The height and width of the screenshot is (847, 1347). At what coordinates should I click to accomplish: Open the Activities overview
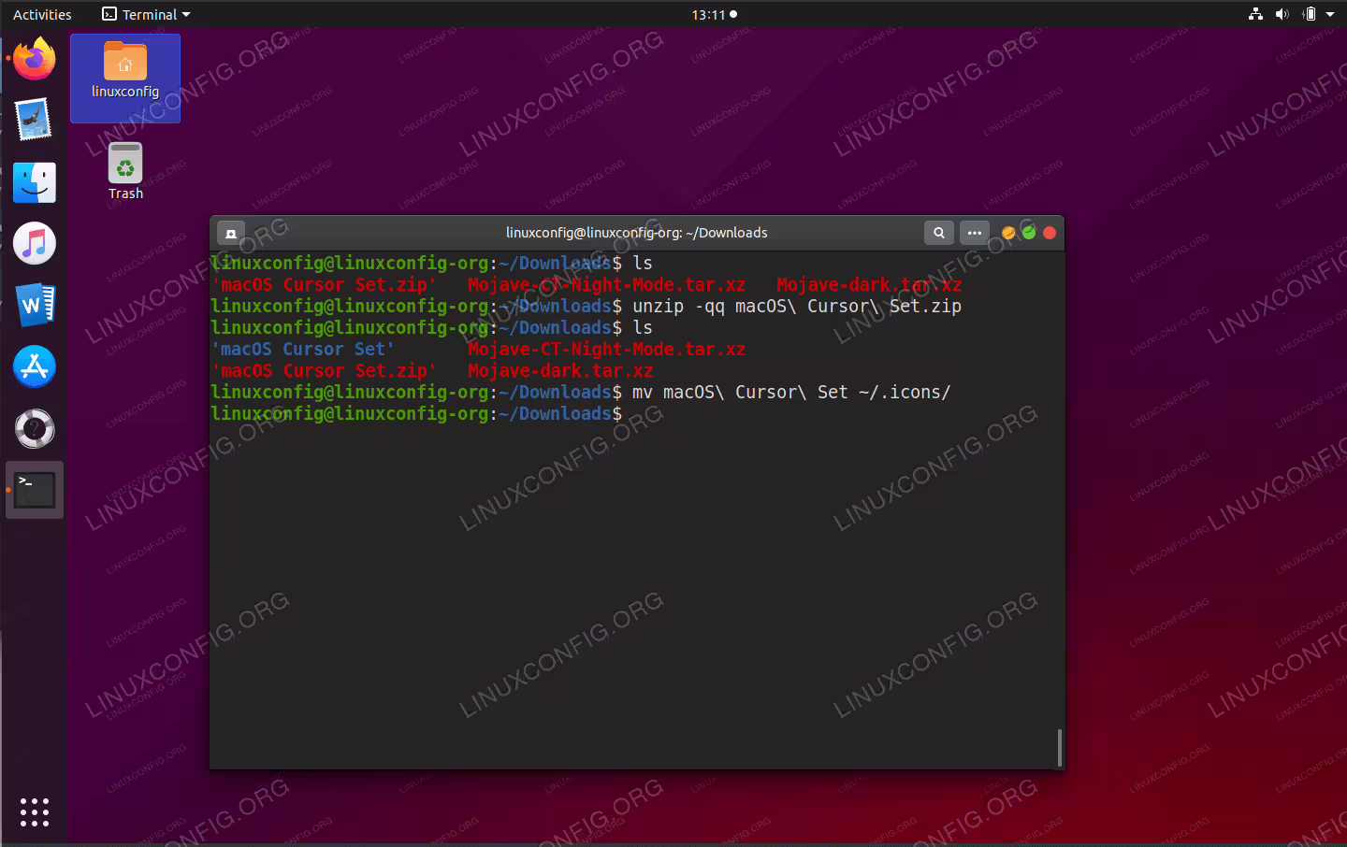point(42,14)
